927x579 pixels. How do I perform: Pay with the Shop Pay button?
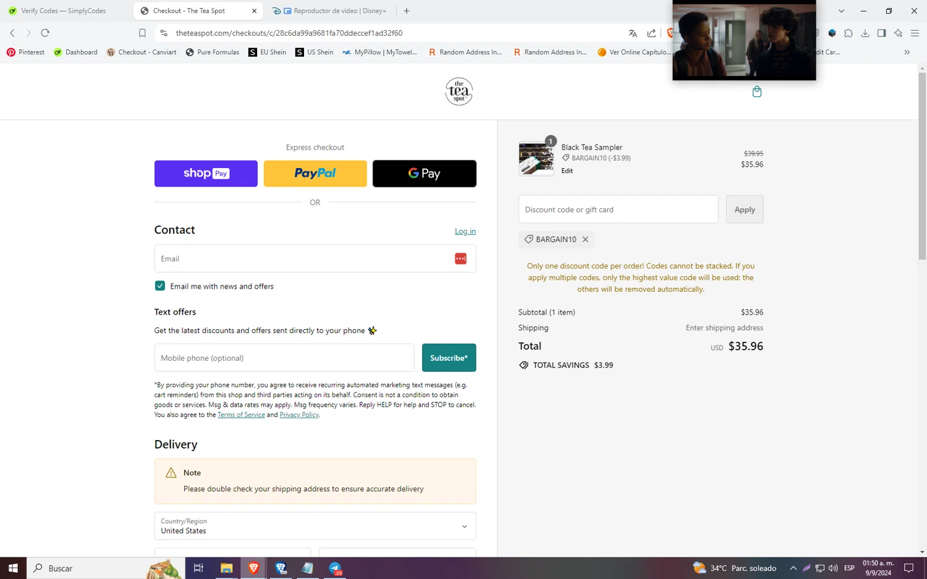click(x=206, y=174)
